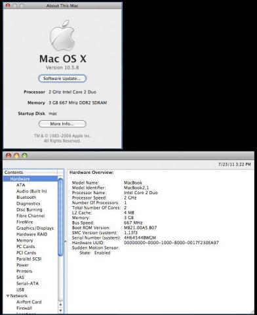Viewport: 257px width, 315px height.
Task: Click the pane splitter handle beside sidebar
Action: (65, 241)
